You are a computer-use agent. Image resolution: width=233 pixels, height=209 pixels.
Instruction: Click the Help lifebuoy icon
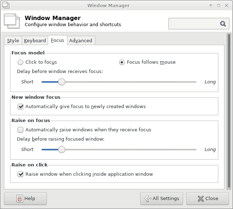(x=20, y=199)
